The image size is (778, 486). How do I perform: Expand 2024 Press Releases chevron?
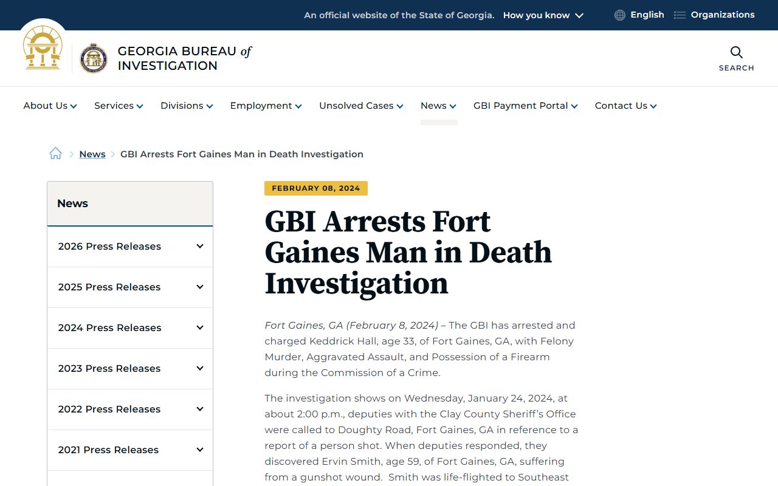(200, 327)
